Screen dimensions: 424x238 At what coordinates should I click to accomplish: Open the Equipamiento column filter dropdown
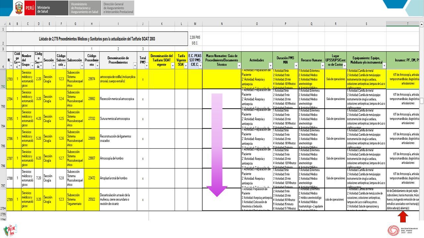point(384,66)
